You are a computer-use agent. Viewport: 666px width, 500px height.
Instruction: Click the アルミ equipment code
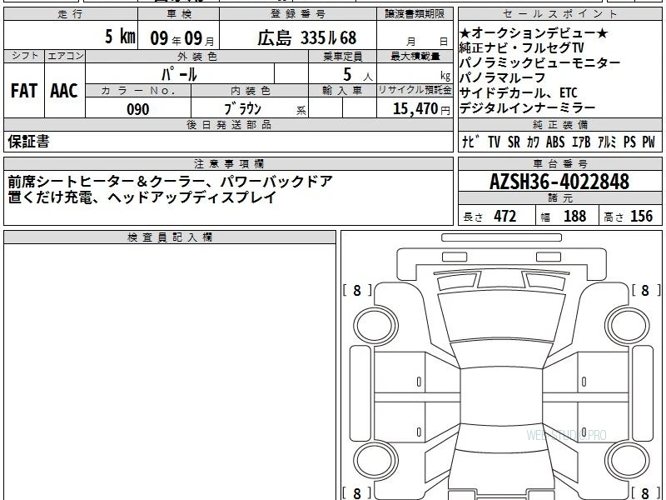tap(607, 142)
